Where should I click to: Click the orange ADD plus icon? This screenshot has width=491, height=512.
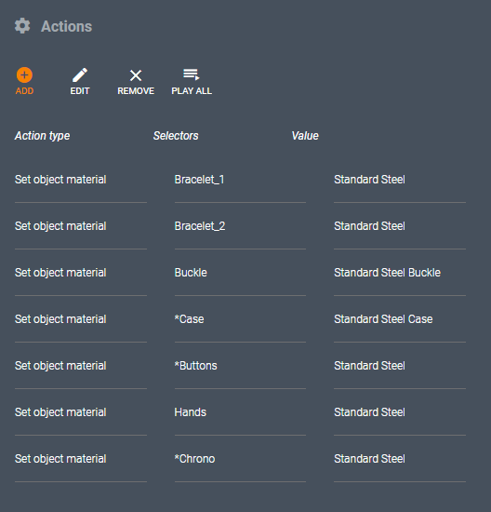point(24,75)
